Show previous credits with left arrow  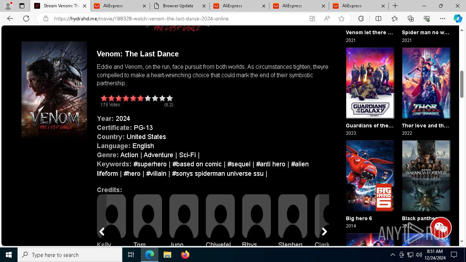point(102,231)
